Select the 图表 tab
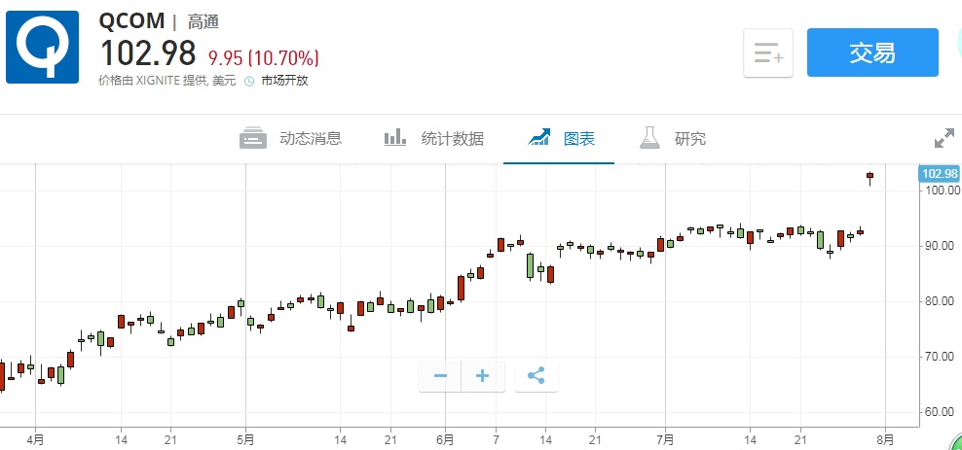 (x=561, y=138)
